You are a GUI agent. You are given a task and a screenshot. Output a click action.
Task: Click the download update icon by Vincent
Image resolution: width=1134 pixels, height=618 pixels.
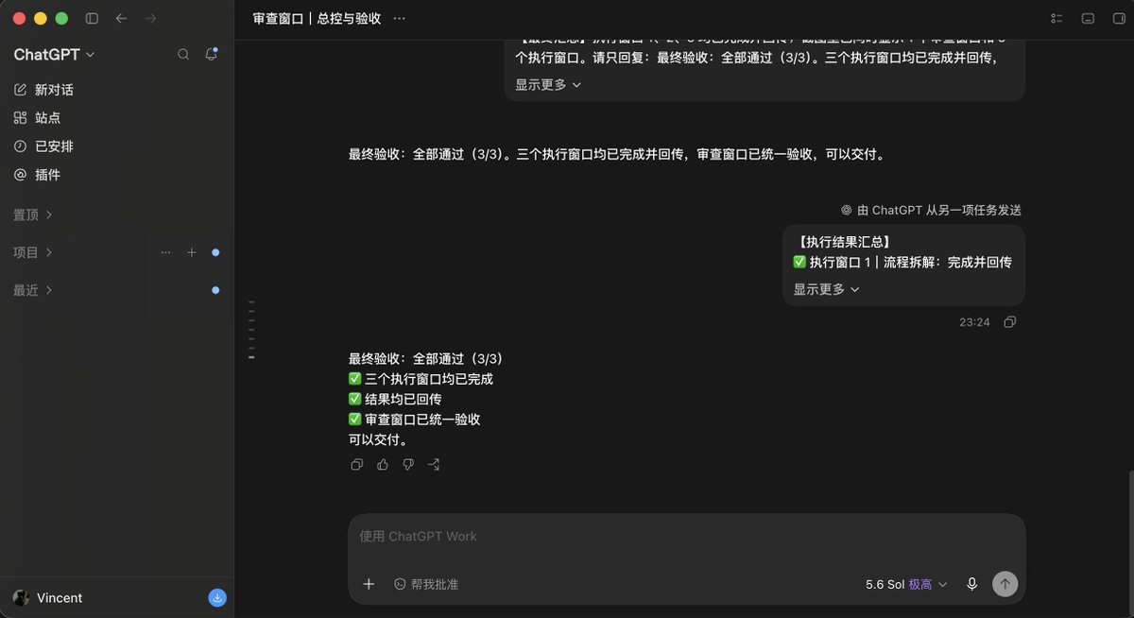216,597
